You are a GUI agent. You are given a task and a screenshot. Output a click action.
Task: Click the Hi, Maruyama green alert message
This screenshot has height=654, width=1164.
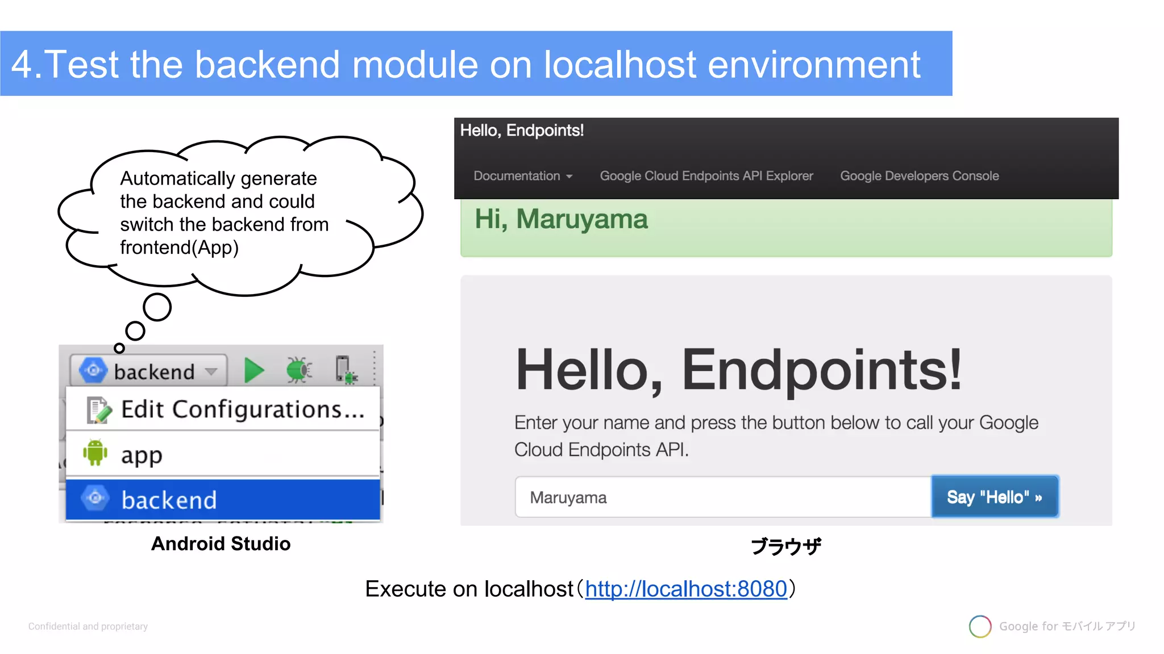click(786, 227)
